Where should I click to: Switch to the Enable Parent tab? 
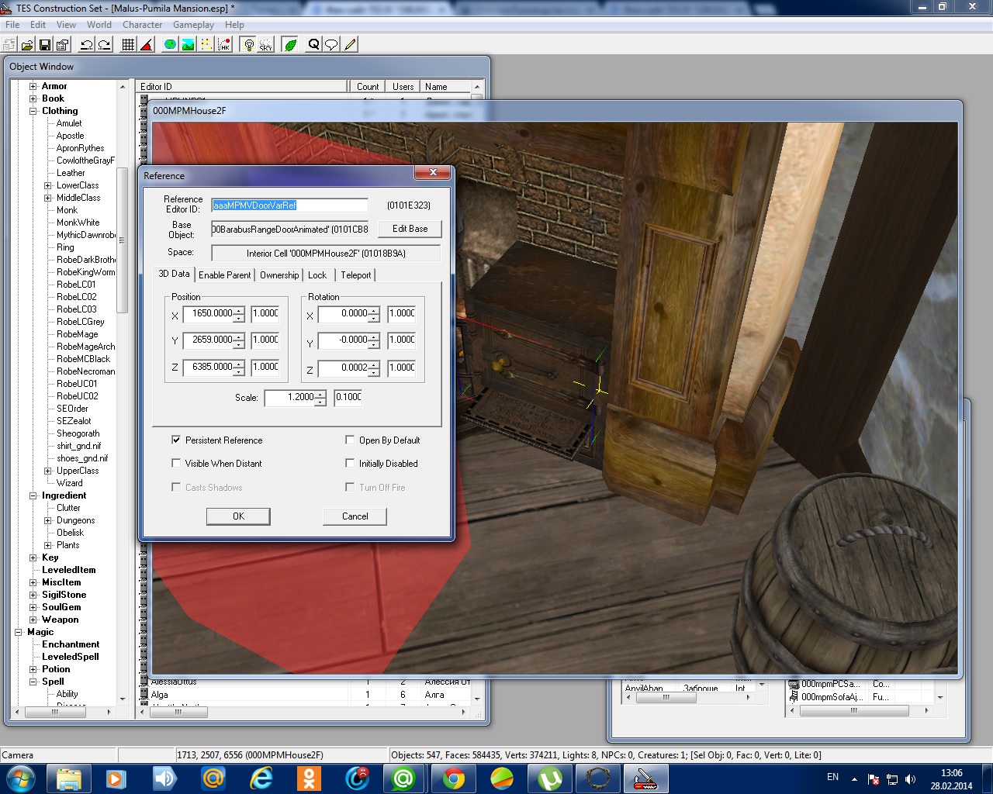pos(225,274)
